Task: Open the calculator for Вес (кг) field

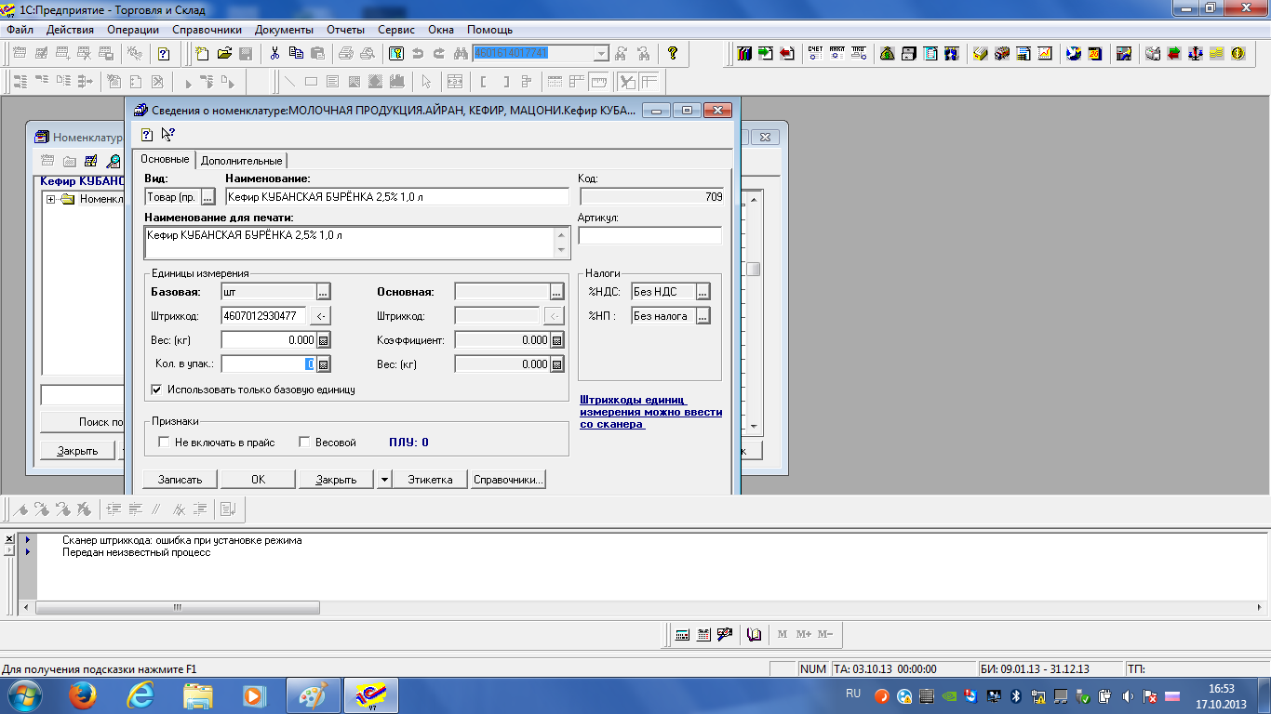Action: click(324, 340)
